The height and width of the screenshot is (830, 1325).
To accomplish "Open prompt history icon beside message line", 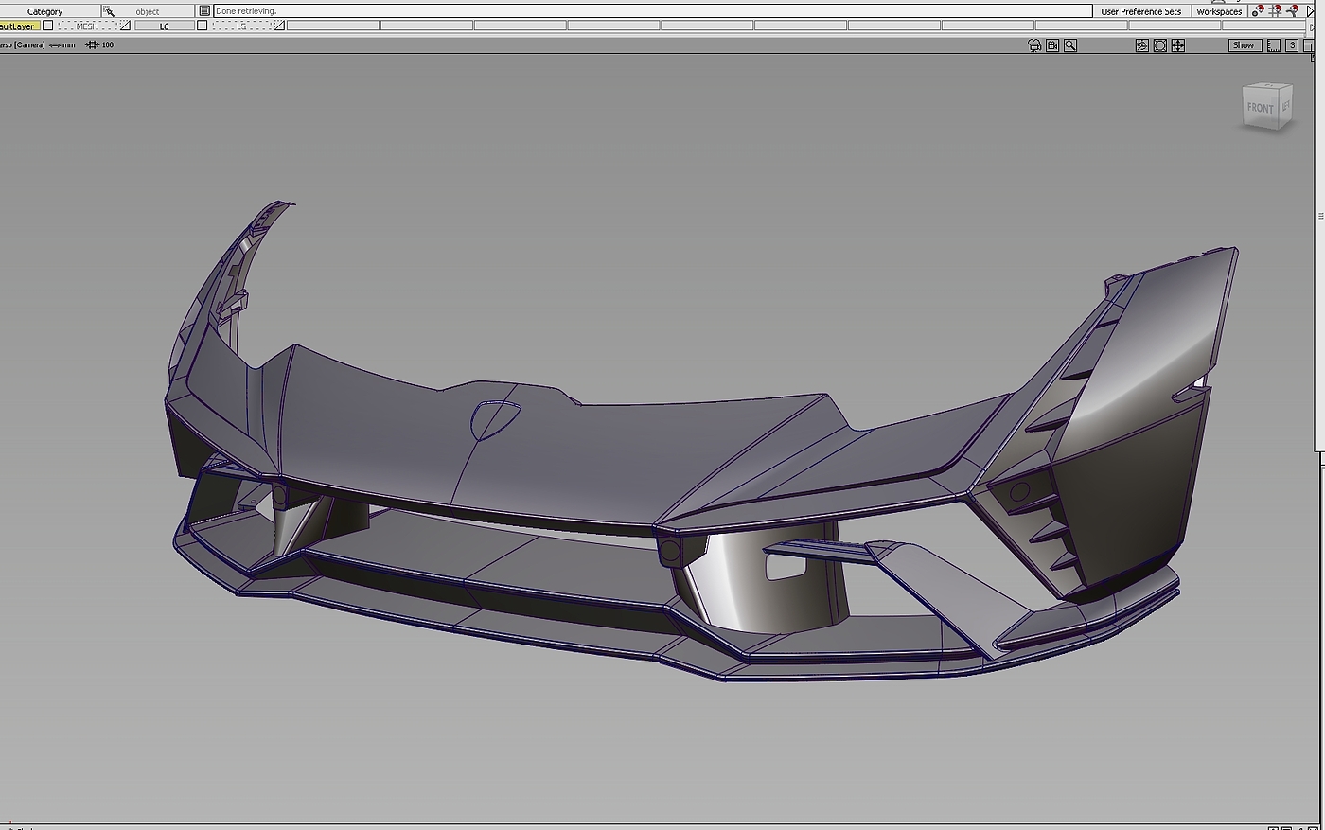I will [x=204, y=11].
